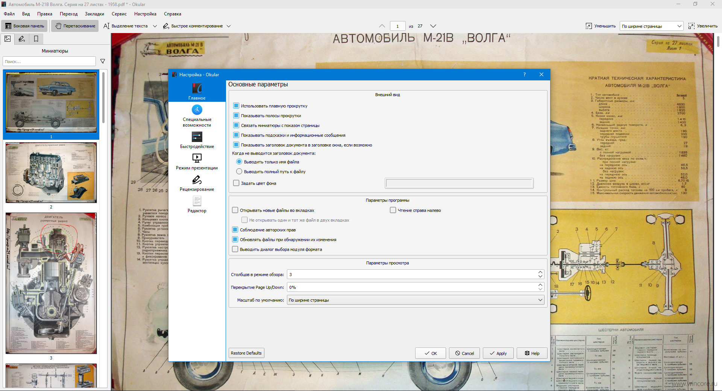The width and height of the screenshot is (722, 391).
Task: Open the Закладки menu
Action: 94,14
